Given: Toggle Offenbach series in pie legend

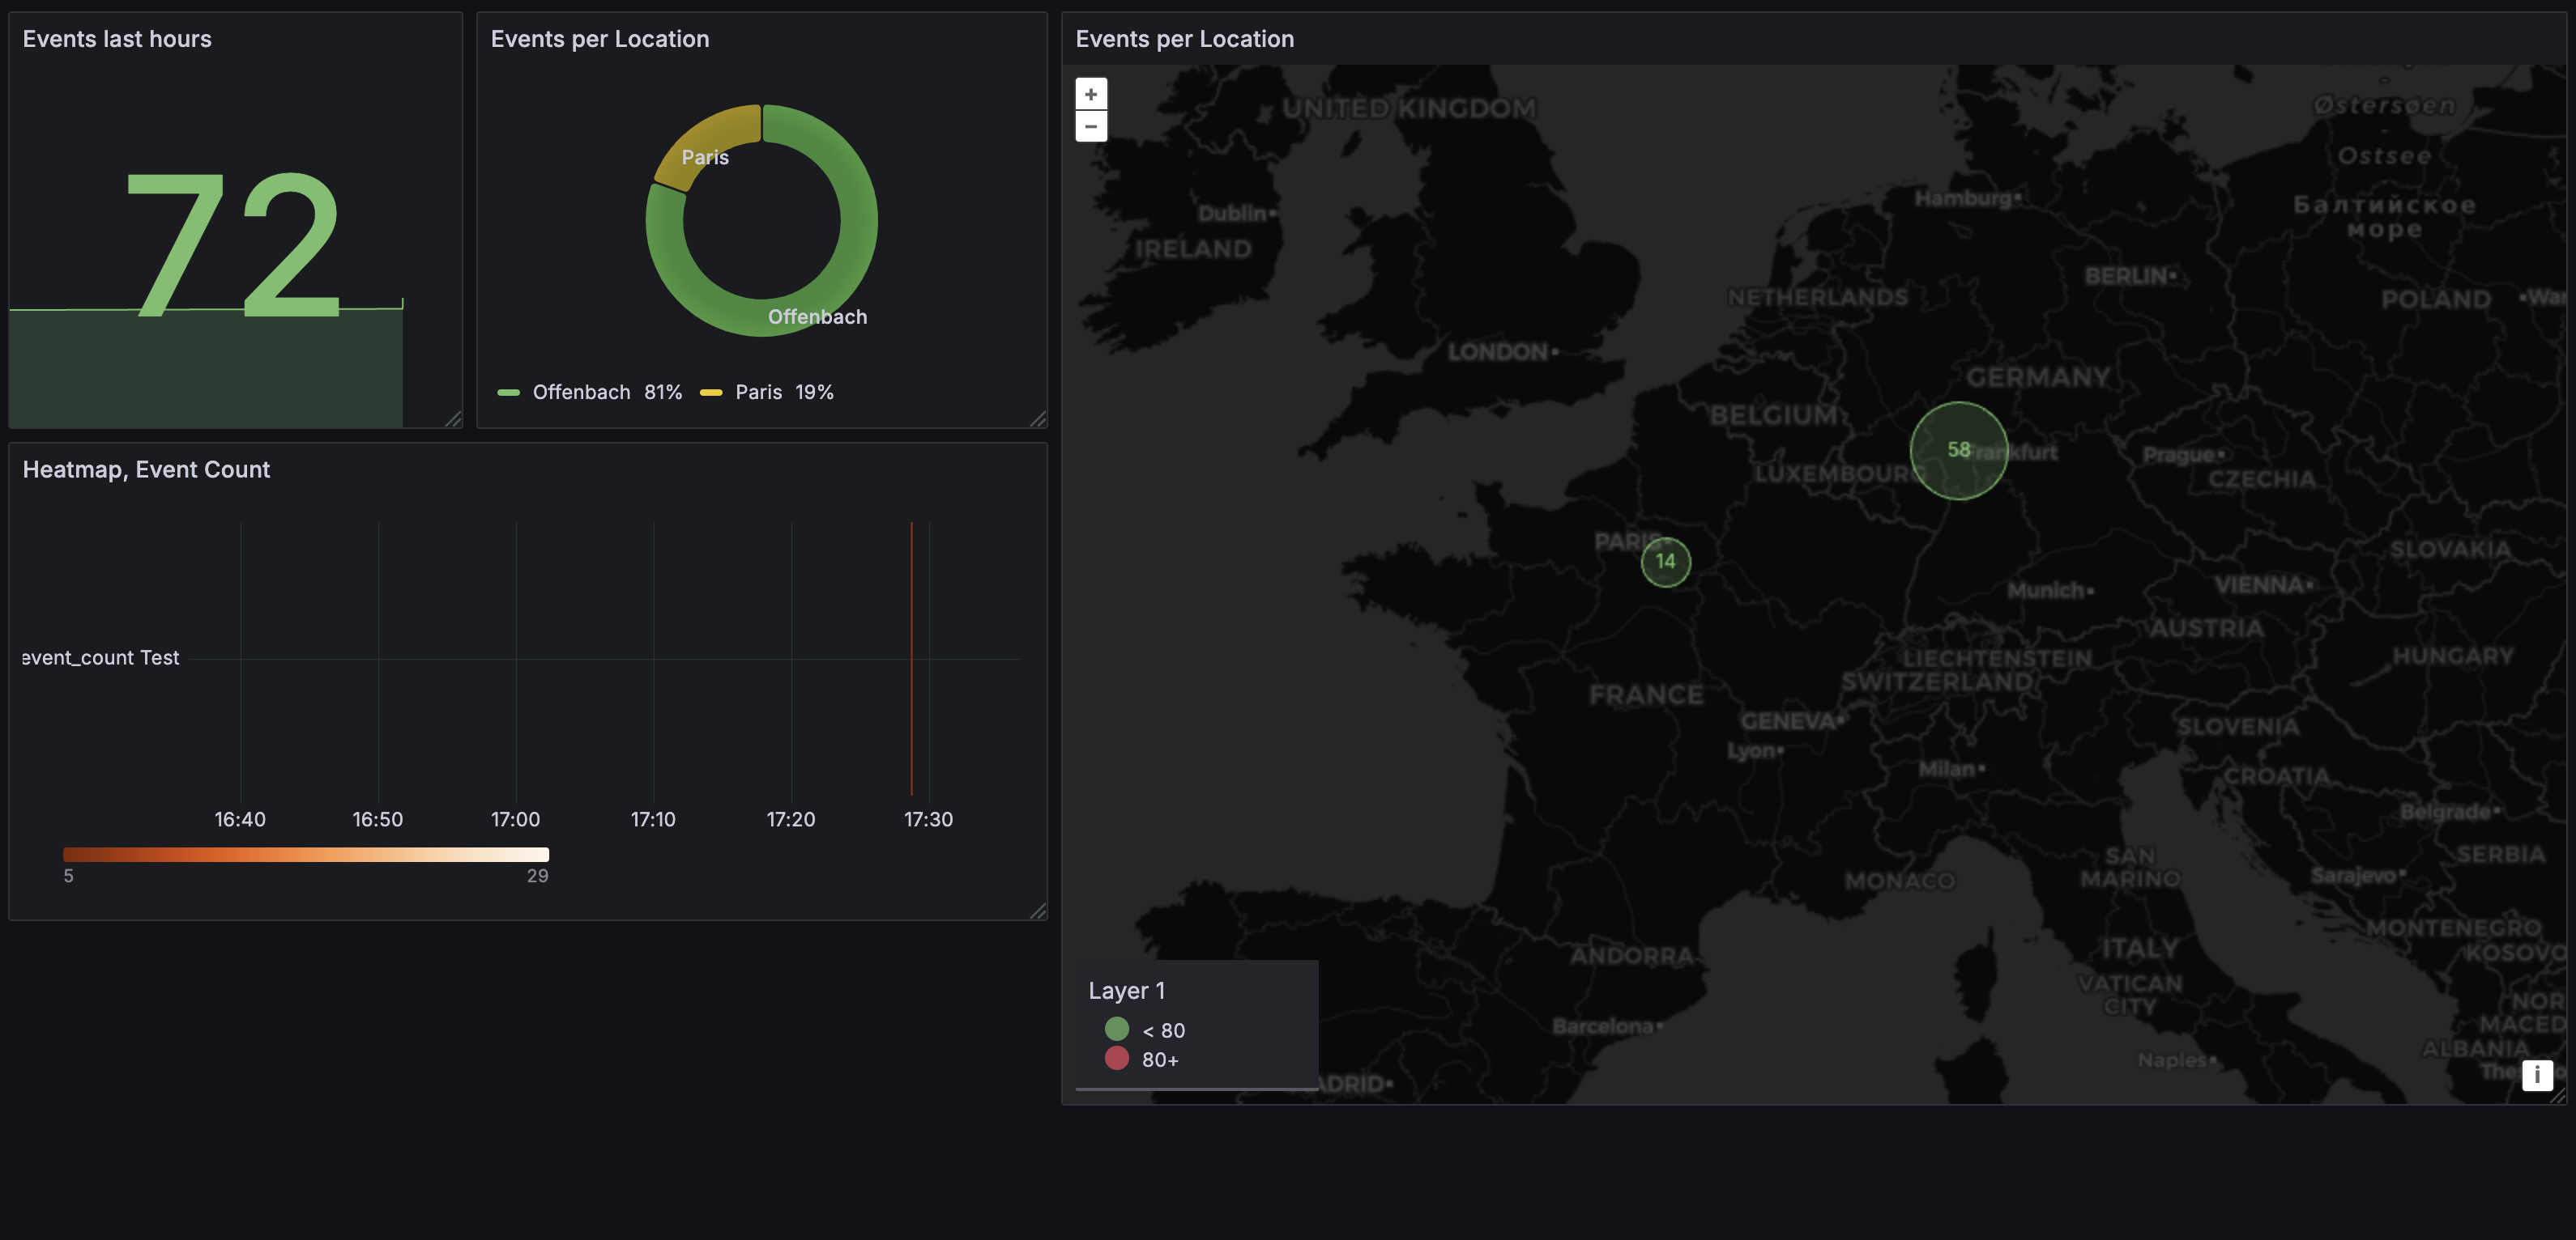Looking at the screenshot, I should pos(581,393).
